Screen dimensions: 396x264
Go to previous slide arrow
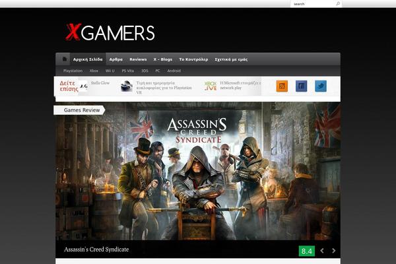pyautogui.click(x=322, y=251)
